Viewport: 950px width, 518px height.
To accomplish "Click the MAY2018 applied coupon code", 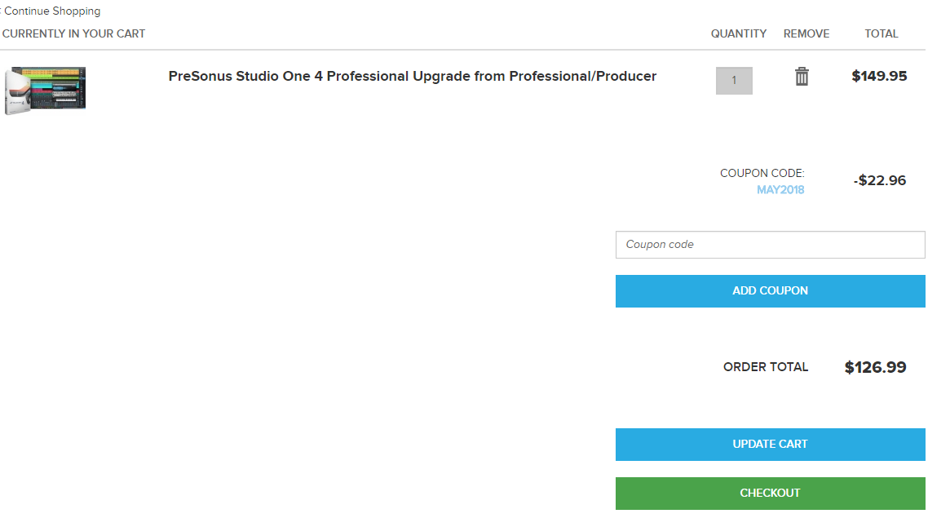I will click(x=780, y=190).
